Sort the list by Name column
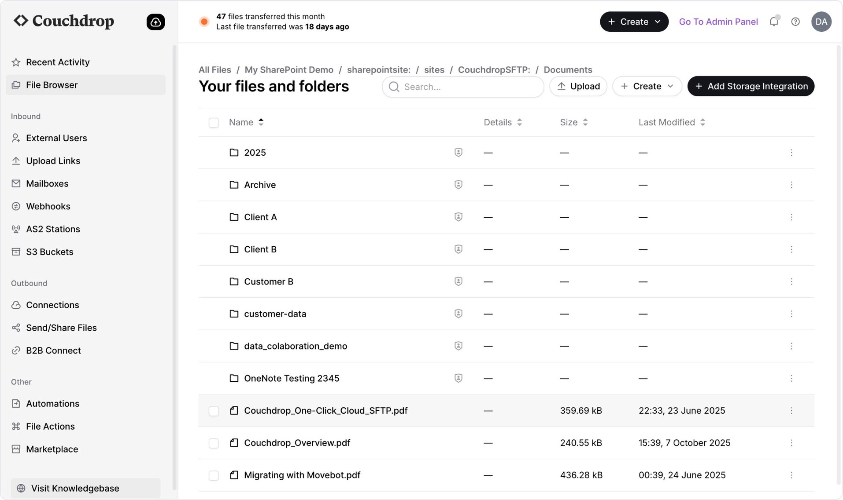 246,122
